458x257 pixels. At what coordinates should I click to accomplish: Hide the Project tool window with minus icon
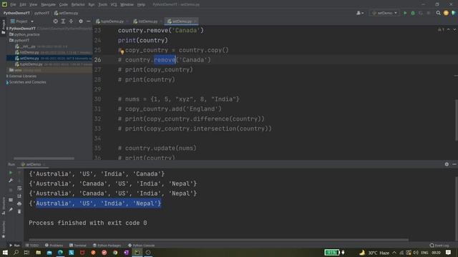pyautogui.click(x=89, y=21)
